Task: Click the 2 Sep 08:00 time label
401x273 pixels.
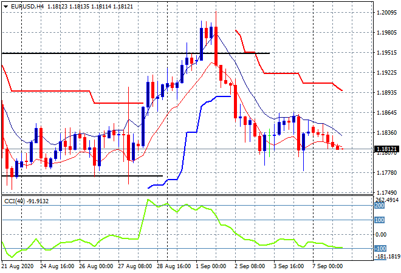Action: coord(250,266)
